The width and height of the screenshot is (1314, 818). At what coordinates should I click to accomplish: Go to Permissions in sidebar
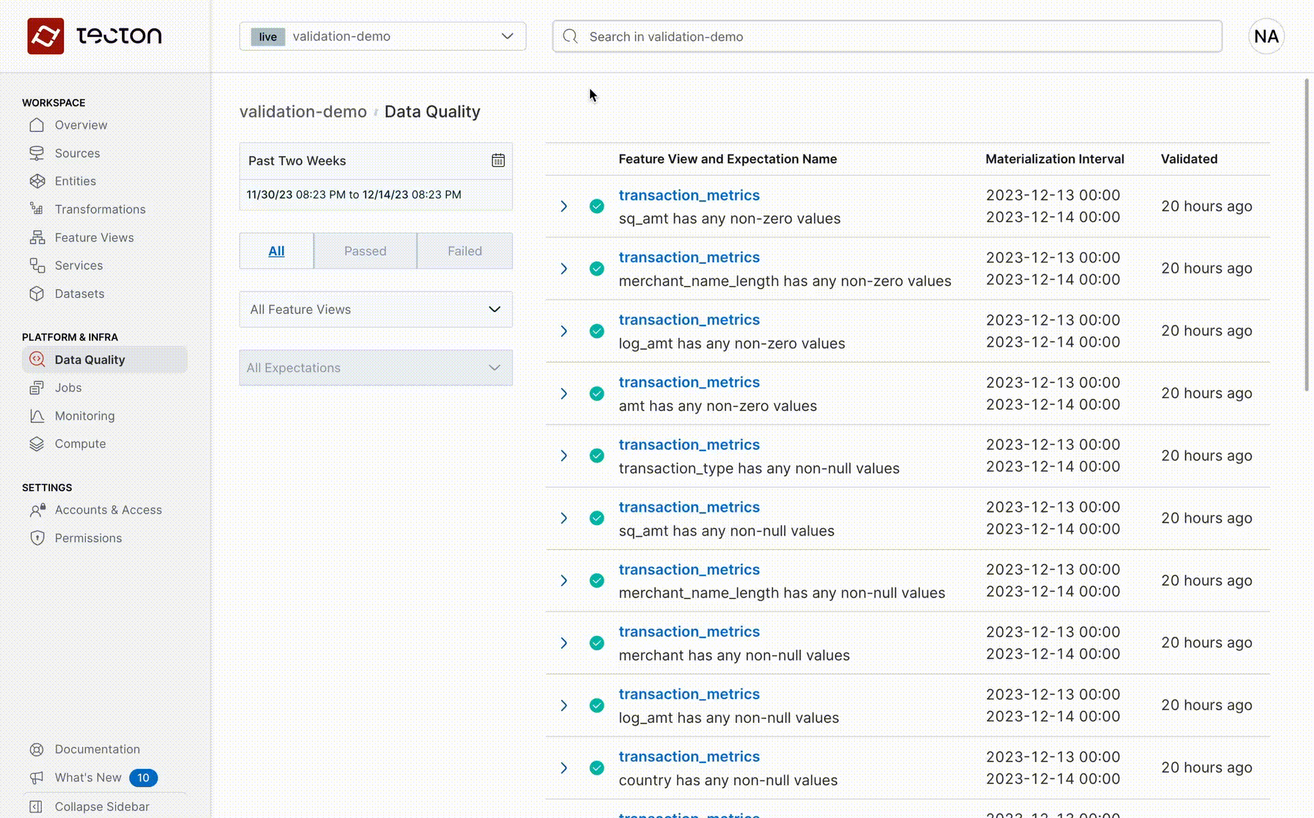88,538
